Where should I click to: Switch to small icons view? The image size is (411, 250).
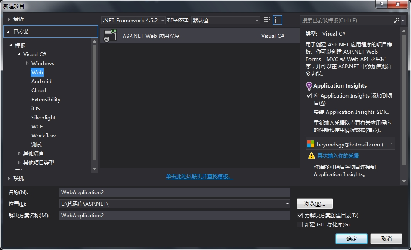267,20
